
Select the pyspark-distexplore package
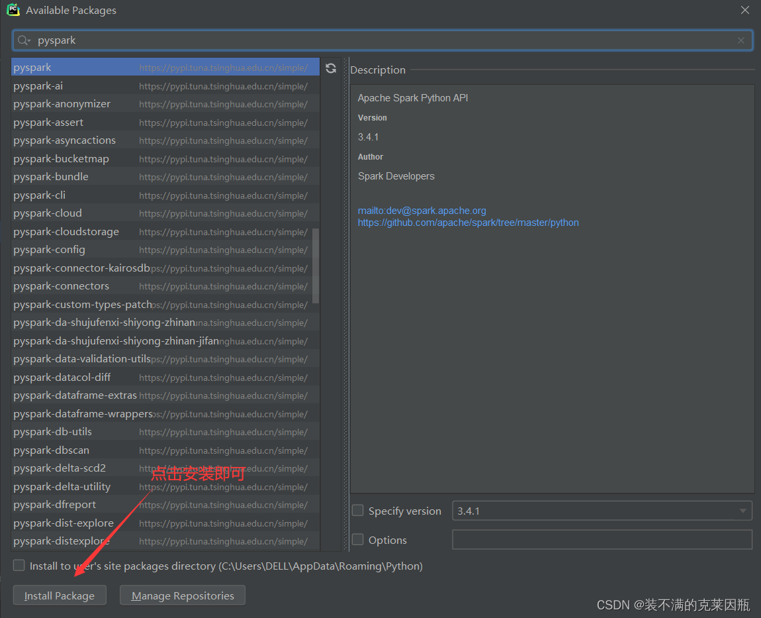[x=165, y=541]
